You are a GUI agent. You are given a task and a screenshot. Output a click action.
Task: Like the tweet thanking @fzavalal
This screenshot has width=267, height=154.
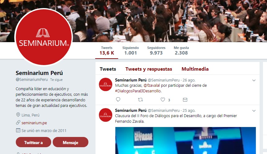coord(163,99)
